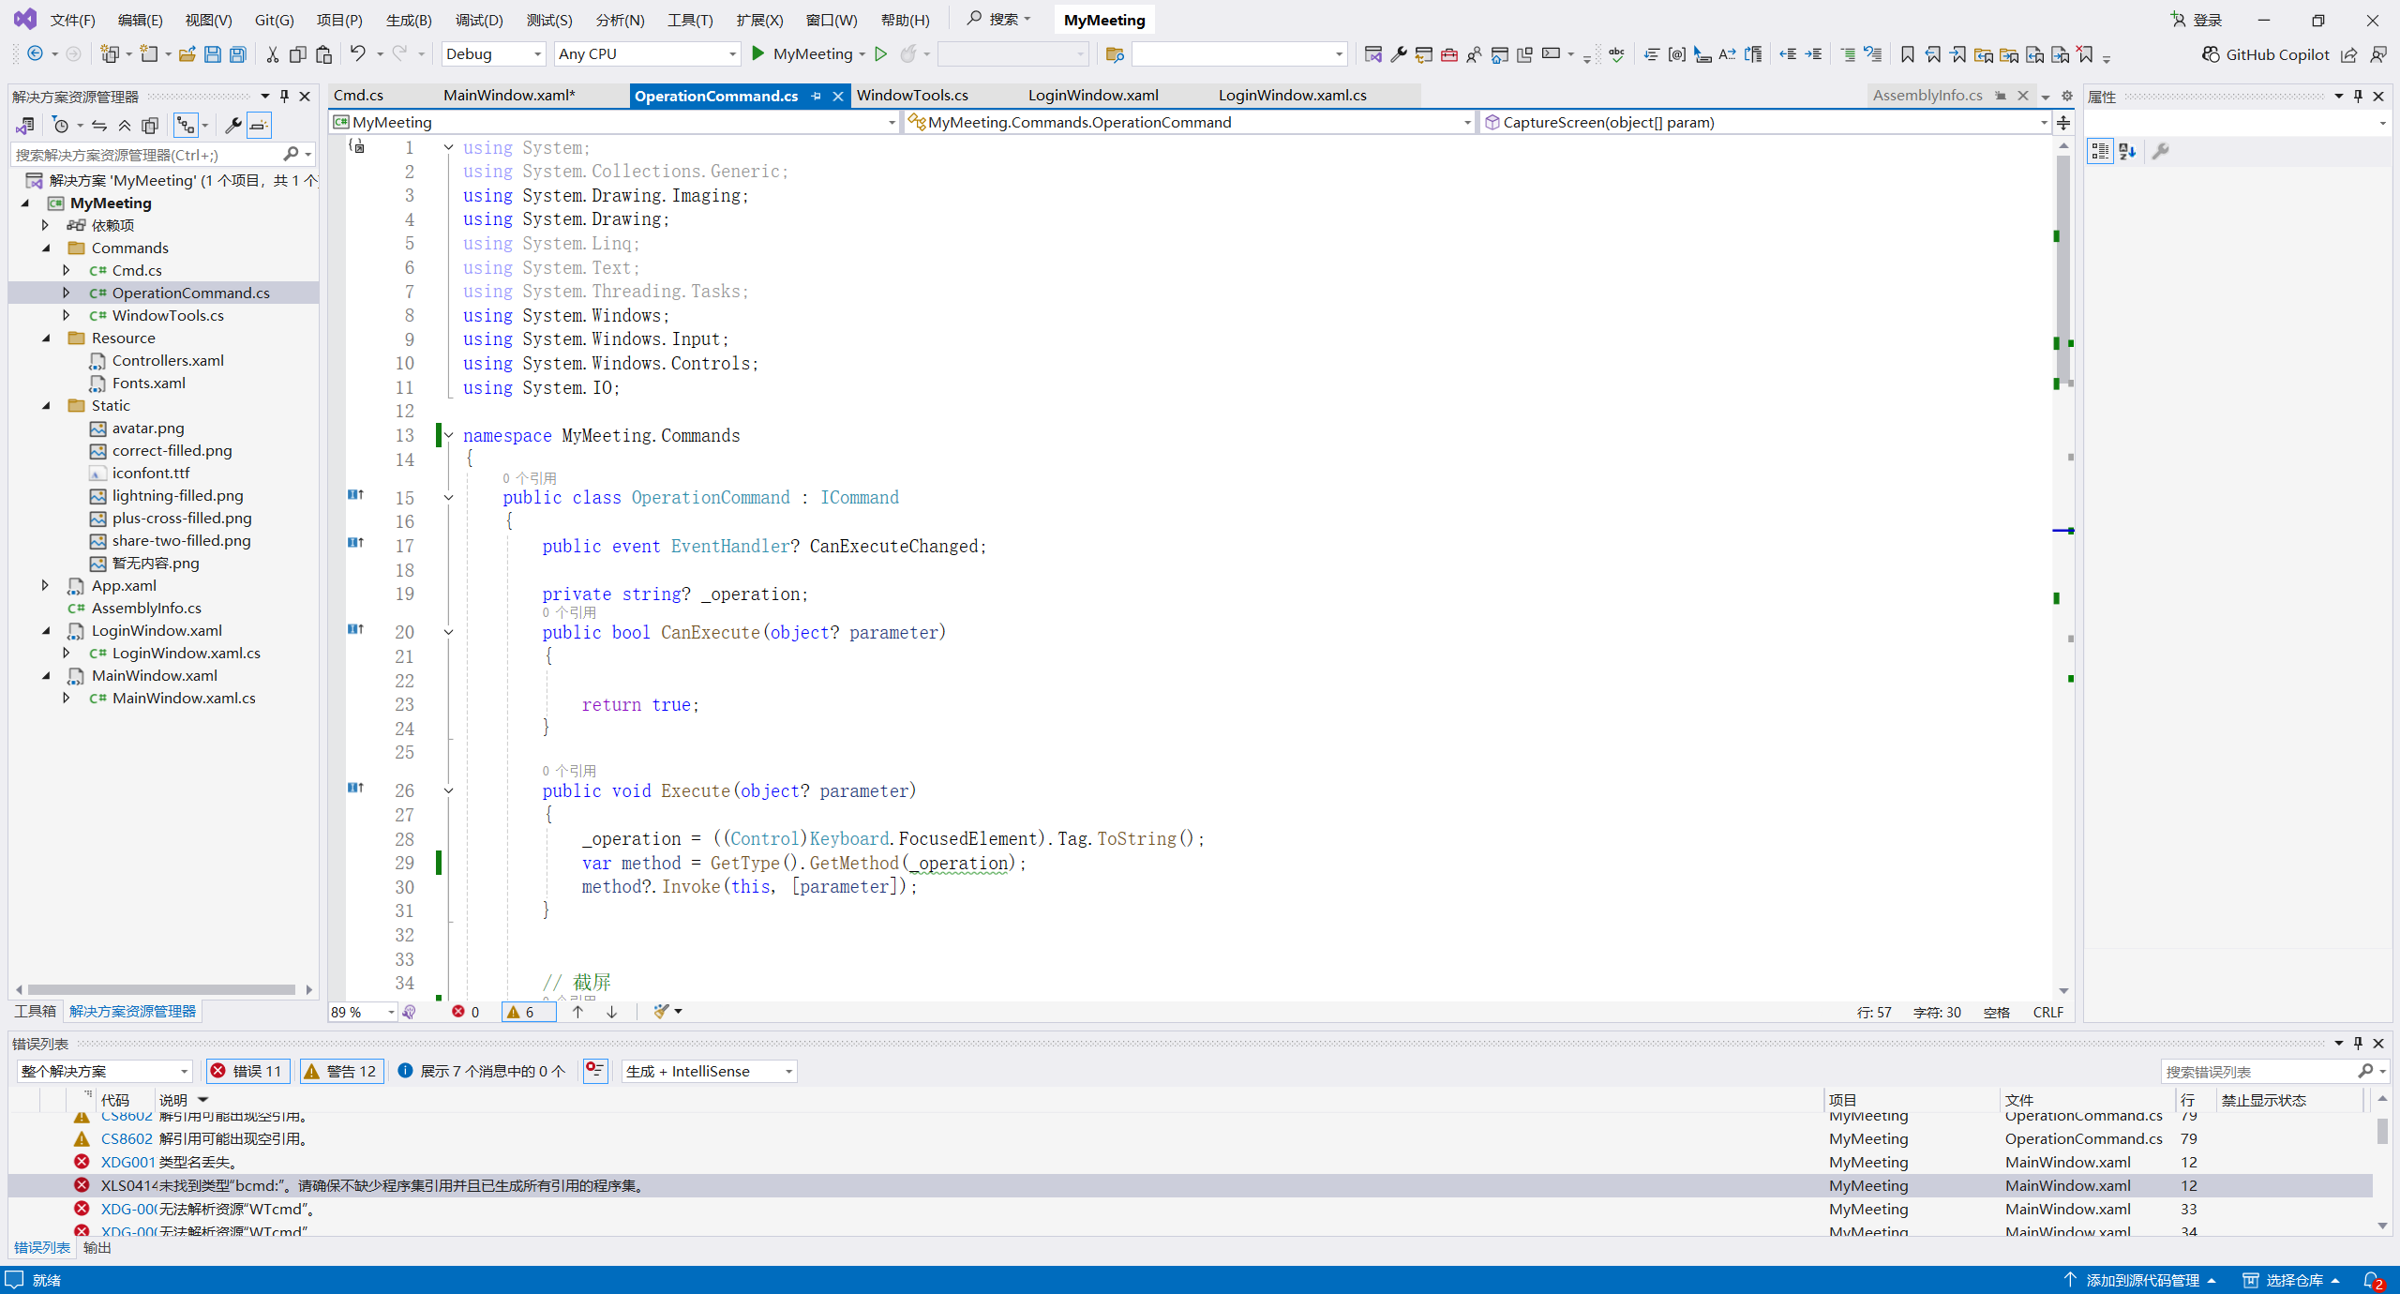
Task: Toggle a bookmark using the bookmark toolbar icon
Action: click(x=1907, y=53)
